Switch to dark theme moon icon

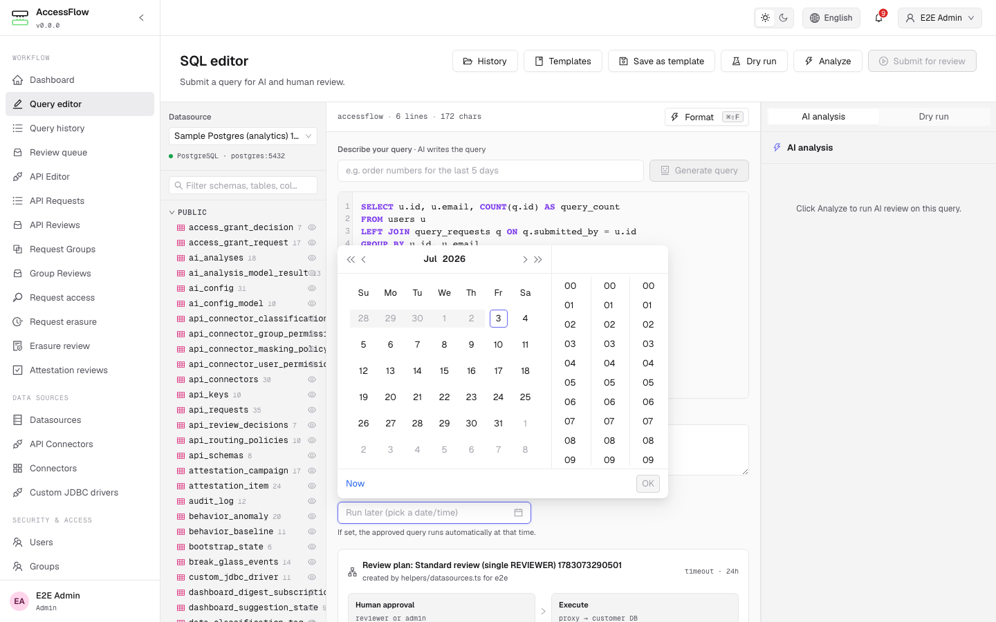783,18
